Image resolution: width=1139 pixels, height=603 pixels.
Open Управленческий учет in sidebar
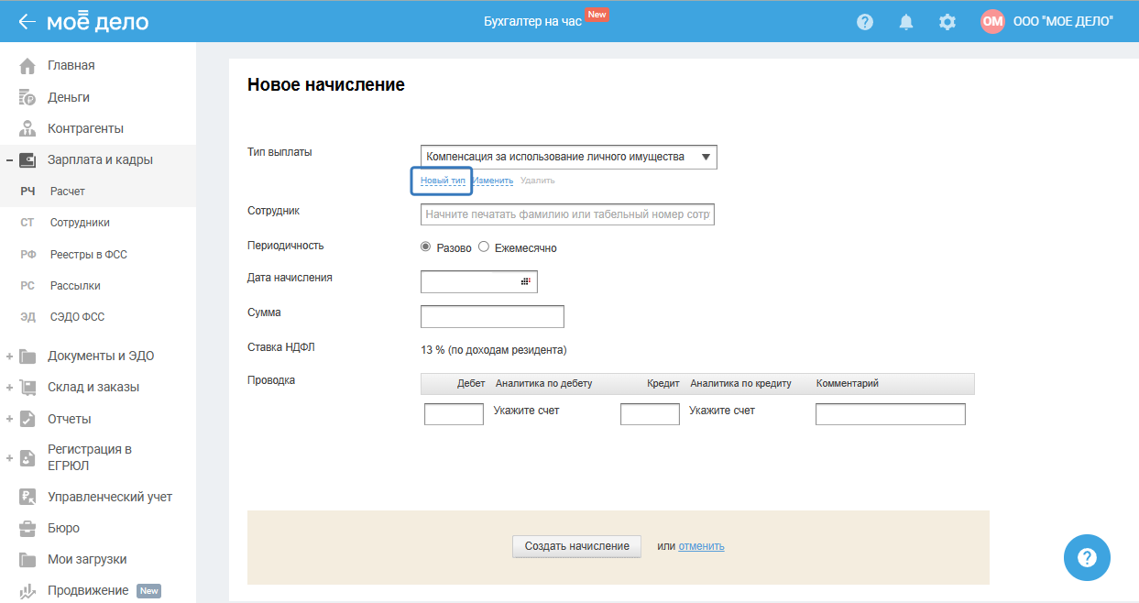point(110,497)
